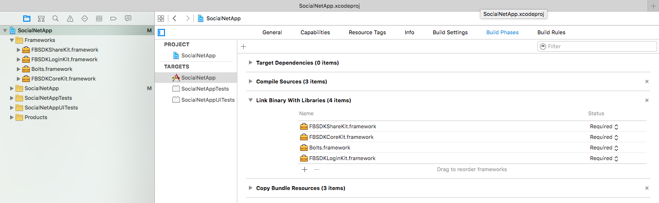Click the Filter search field
The height and width of the screenshot is (203, 659).
click(598, 46)
